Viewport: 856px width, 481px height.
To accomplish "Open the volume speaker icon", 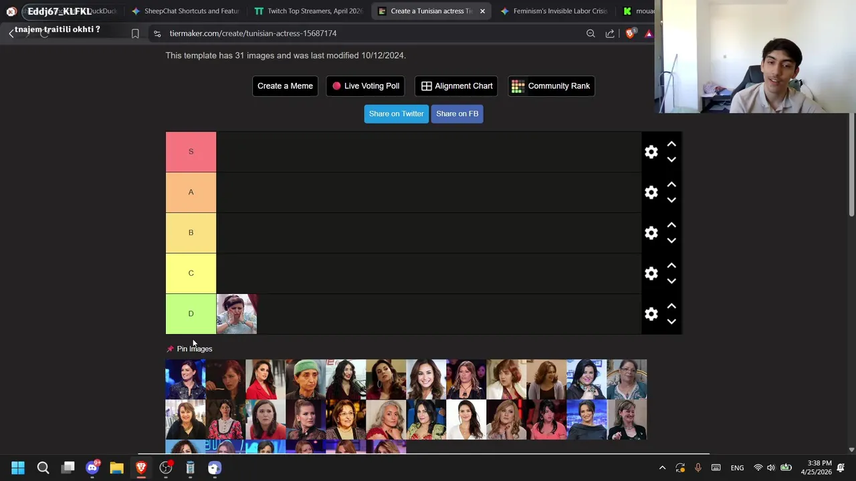I will 771,468.
